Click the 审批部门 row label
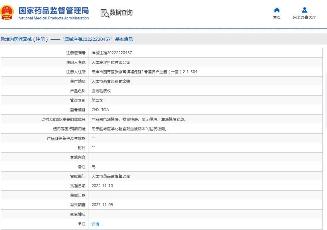 [78, 176]
